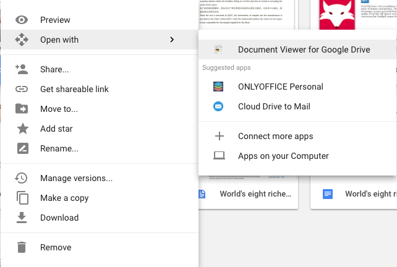This screenshot has width=397, height=267.
Task: Click the Remove trash icon
Action: pyautogui.click(x=22, y=247)
